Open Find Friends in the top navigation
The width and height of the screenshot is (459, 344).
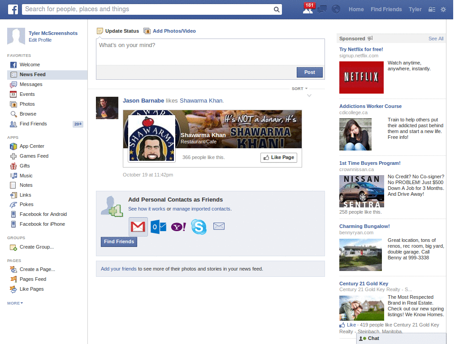tap(386, 9)
